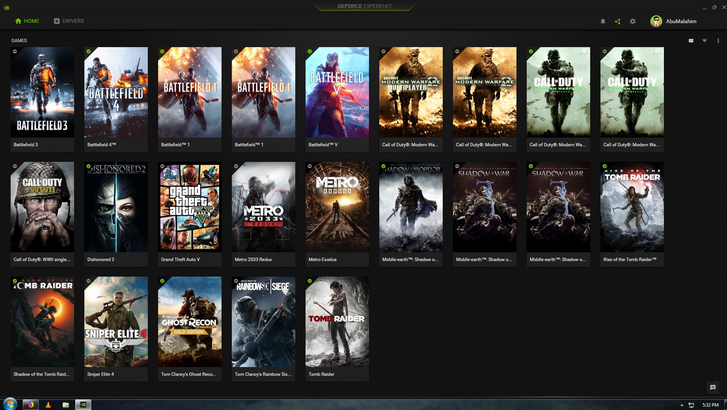
Task: Click the 'Sniper Elite 4' title label
Action: [100, 374]
